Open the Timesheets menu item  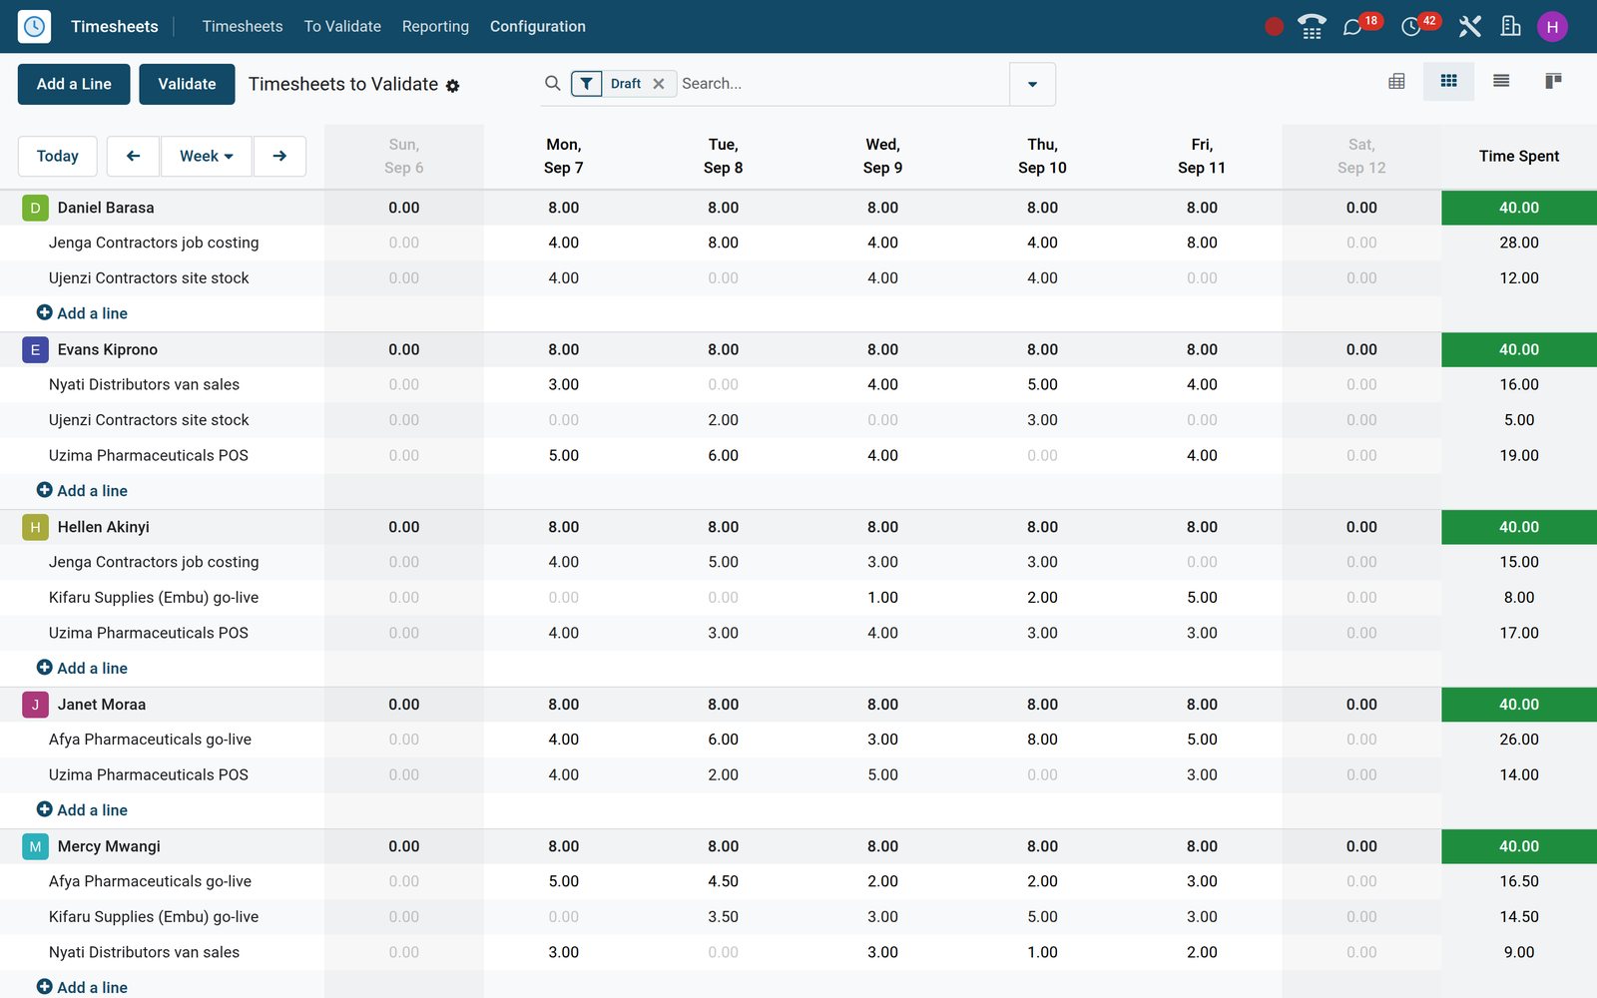tap(243, 27)
